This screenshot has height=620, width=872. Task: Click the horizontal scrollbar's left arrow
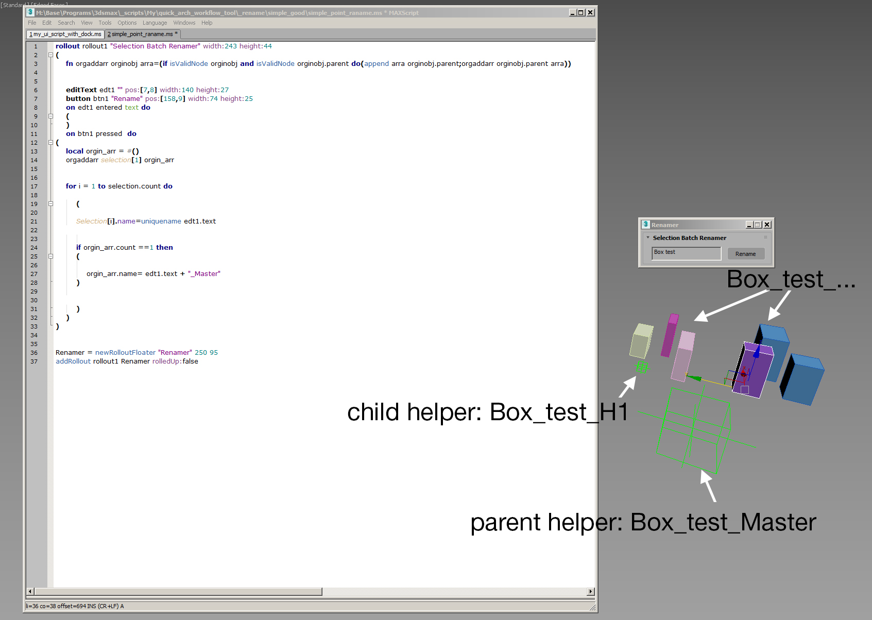(x=30, y=592)
